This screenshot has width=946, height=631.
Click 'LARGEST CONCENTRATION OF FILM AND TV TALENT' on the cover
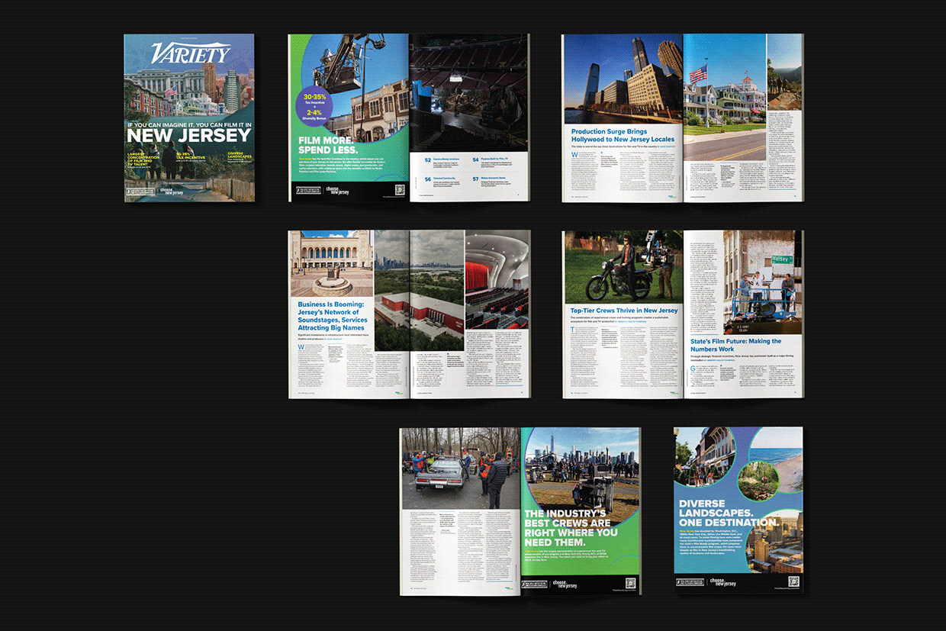145,159
